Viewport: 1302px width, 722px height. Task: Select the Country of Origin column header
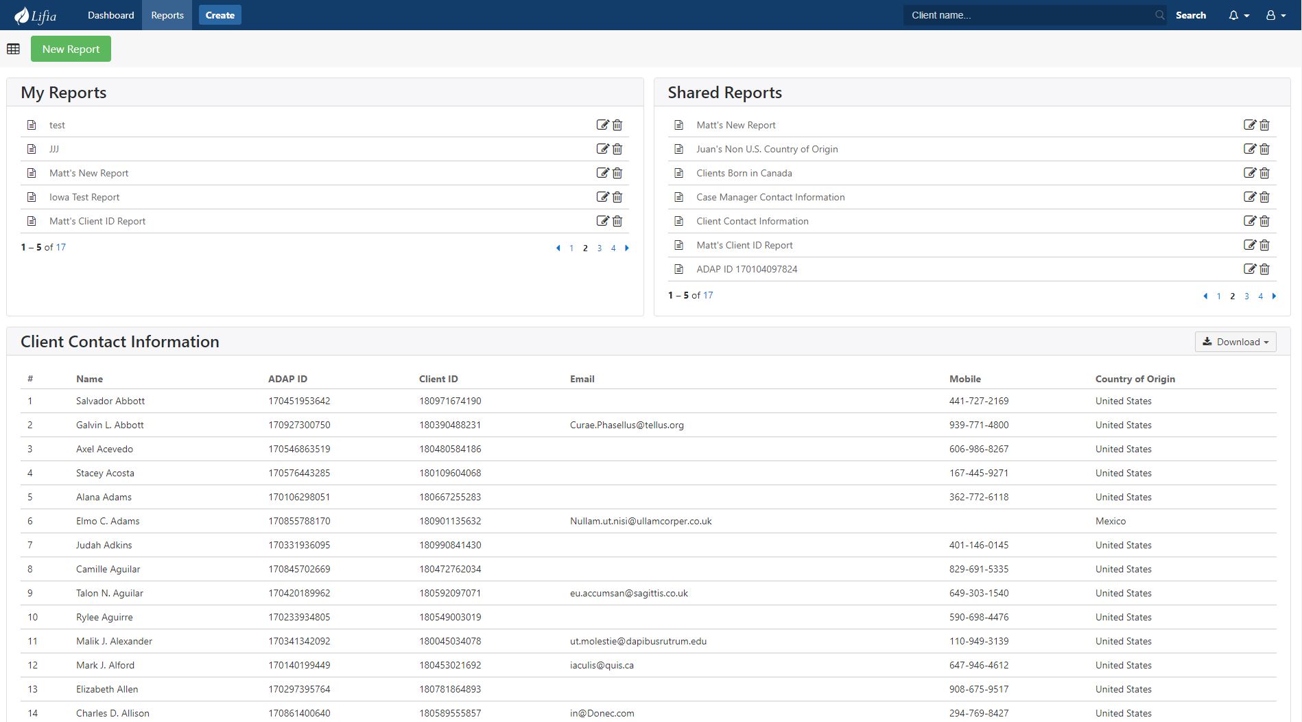1135,379
